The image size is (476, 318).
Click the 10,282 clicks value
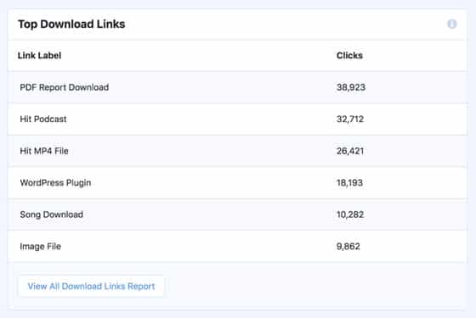[350, 215]
